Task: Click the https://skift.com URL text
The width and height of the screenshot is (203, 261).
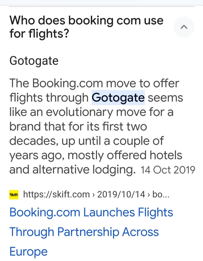Action: [x=56, y=194]
